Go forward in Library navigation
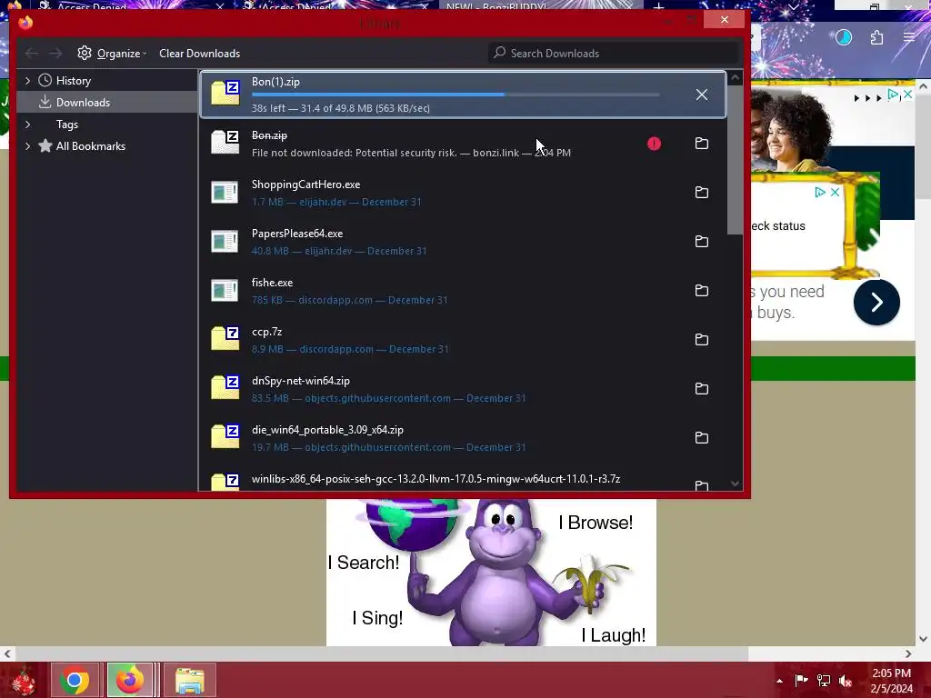 (x=55, y=54)
